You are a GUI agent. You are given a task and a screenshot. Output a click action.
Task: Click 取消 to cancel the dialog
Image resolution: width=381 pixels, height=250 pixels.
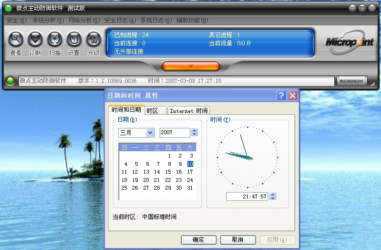[x=238, y=240]
